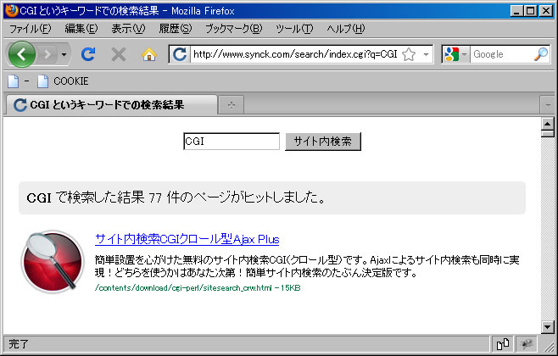Select the CGI というキーワードでの検索結果 tab

pos(111,105)
